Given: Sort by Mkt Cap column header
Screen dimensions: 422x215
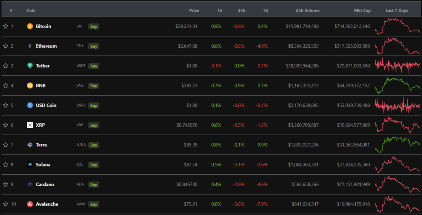Looking at the screenshot, I should [362, 10].
